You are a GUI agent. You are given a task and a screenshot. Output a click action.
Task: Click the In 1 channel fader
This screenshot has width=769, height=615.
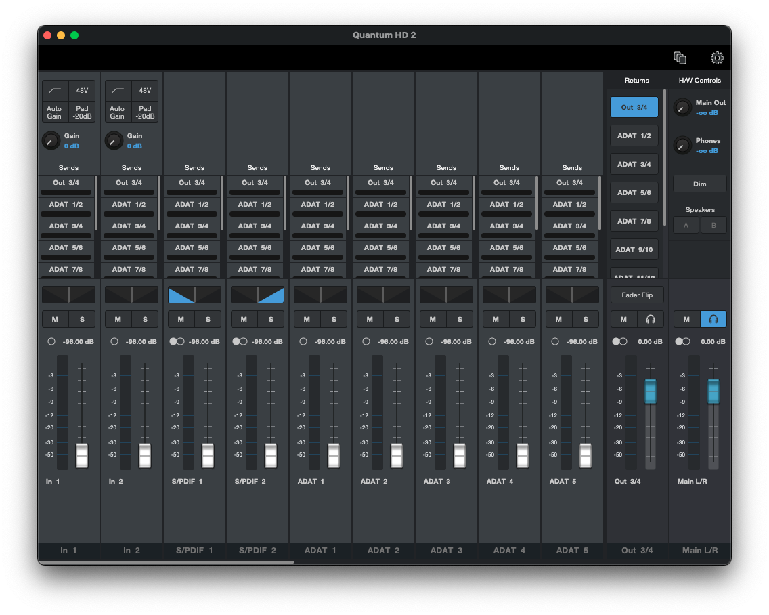point(82,455)
